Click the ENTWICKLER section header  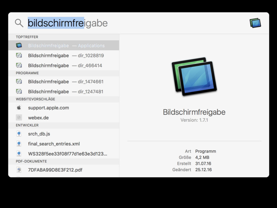(x=27, y=125)
